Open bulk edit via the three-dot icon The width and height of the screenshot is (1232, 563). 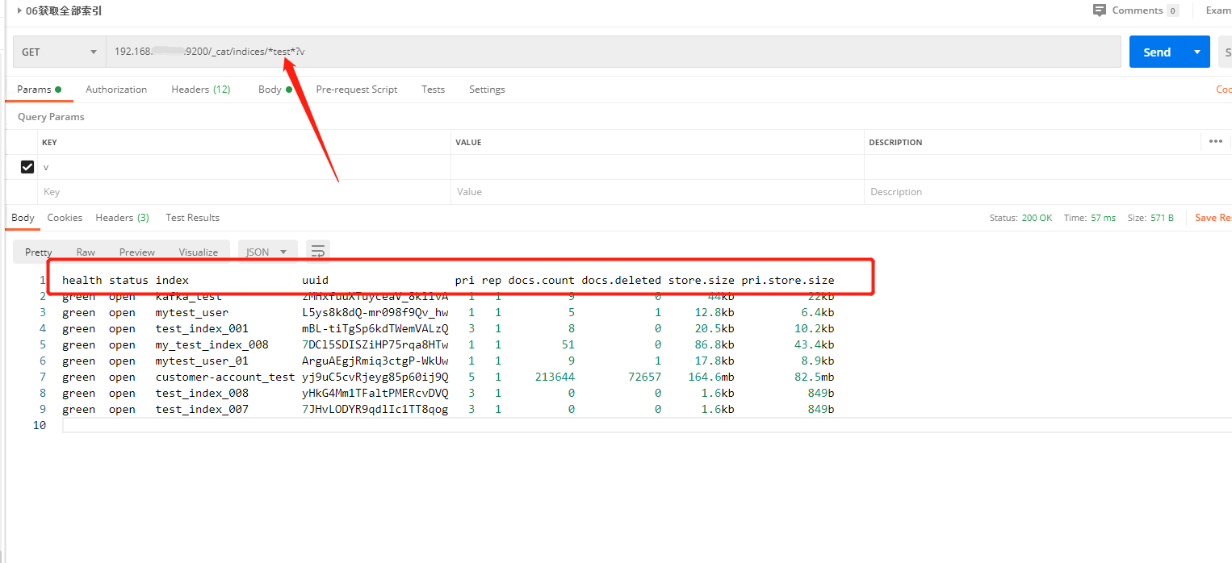tap(1215, 142)
